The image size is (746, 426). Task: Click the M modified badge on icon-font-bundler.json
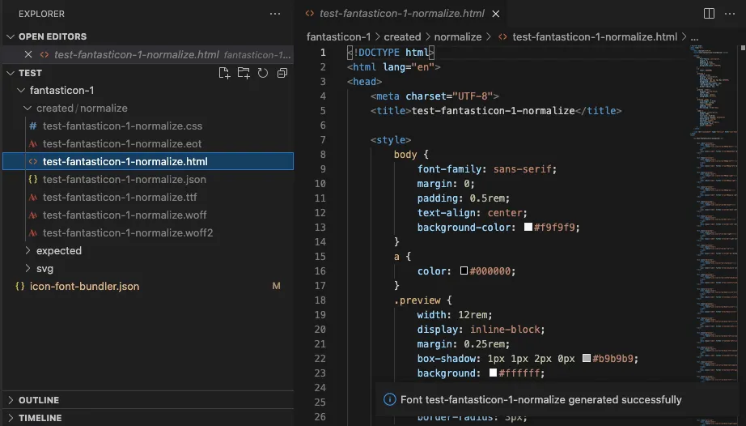tap(276, 286)
